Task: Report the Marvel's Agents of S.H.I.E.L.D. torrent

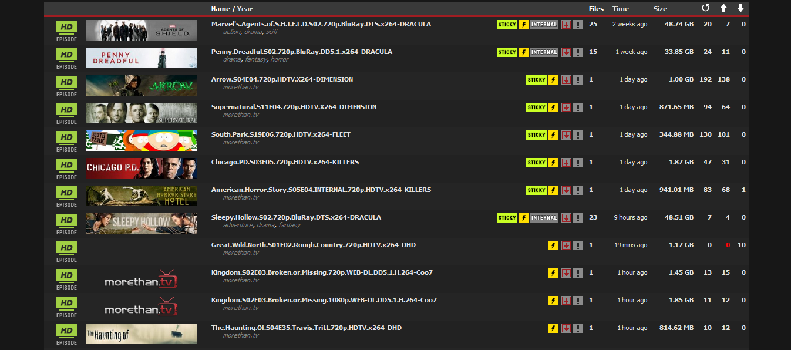Action: [x=578, y=25]
